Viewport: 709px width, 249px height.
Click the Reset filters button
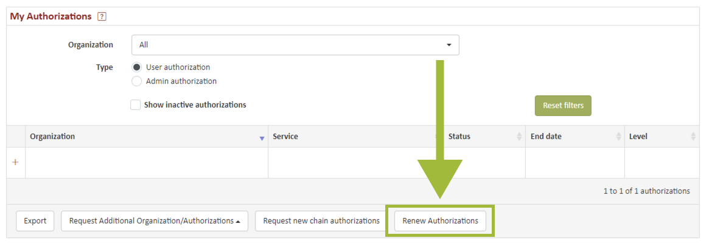point(563,106)
